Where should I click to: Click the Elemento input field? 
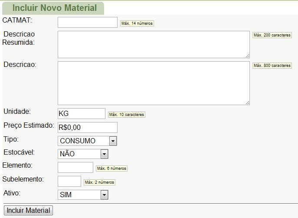click(75, 168)
